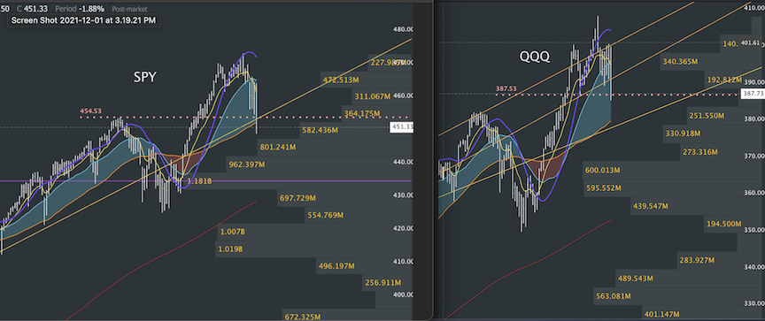Click the 330.00 tick on QQQ price axis

[x=754, y=303]
